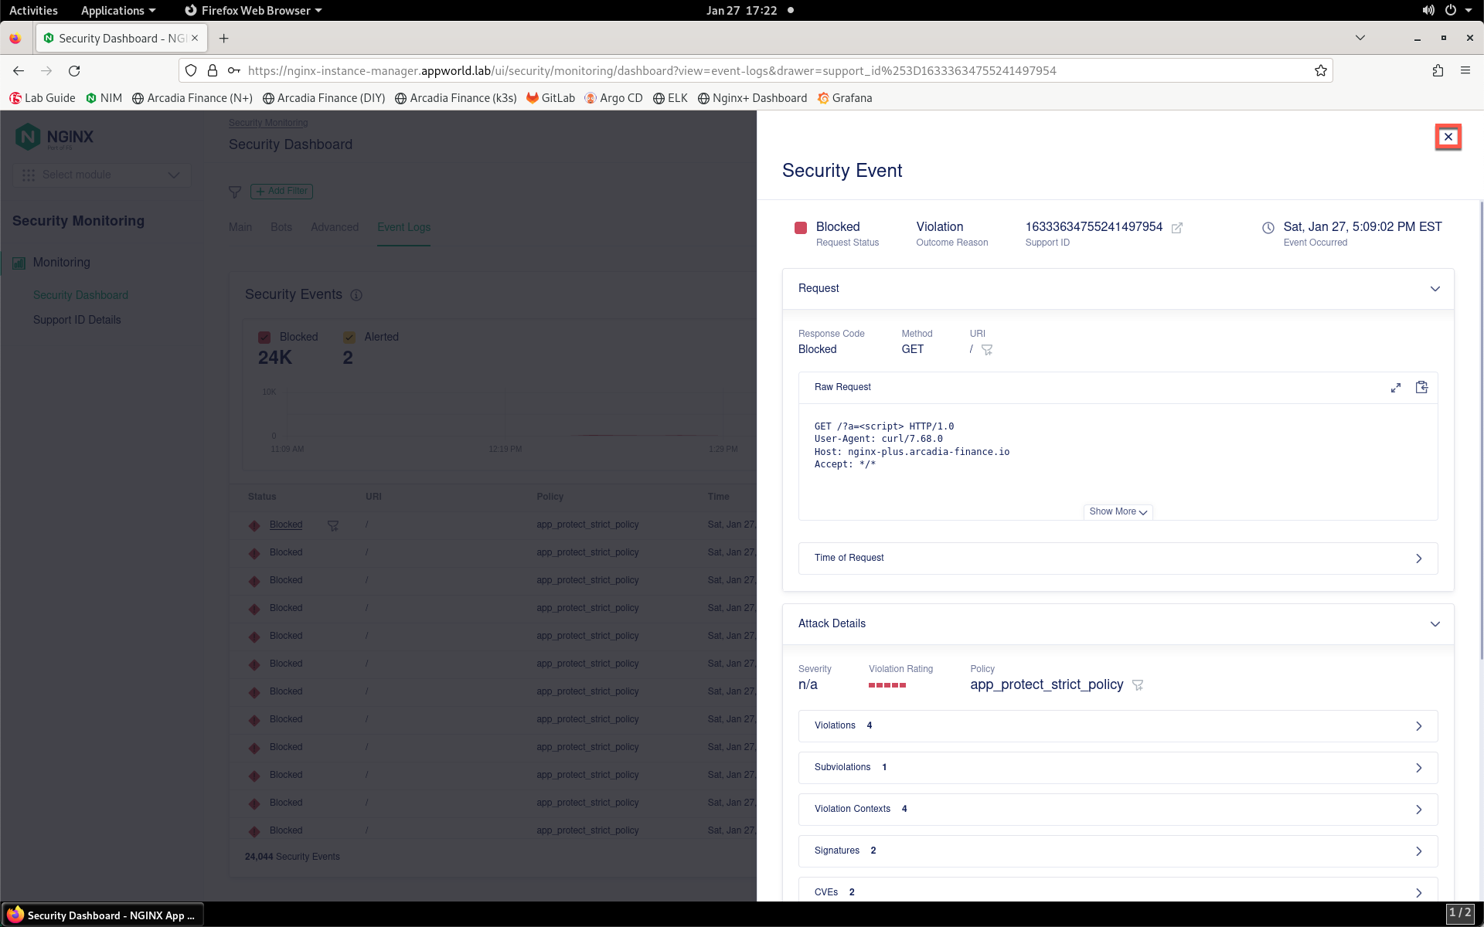1484x927 pixels.
Task: Collapse the Attack Details section chevron
Action: pyautogui.click(x=1435, y=624)
